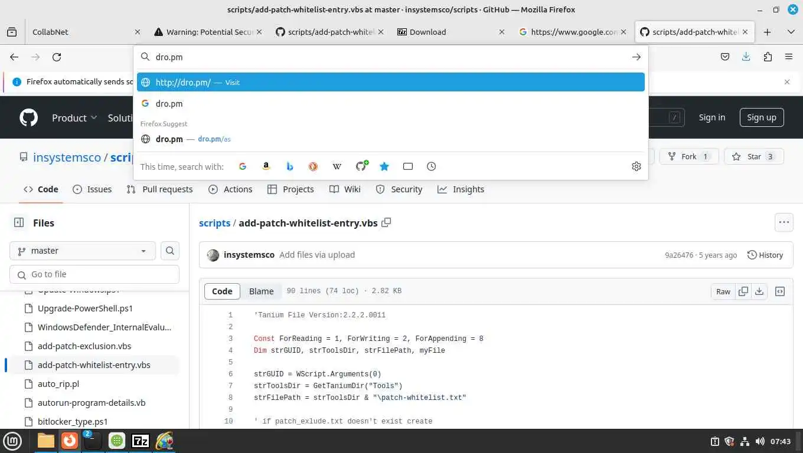
Task: Search this time with Amazon
Action: [x=266, y=166]
